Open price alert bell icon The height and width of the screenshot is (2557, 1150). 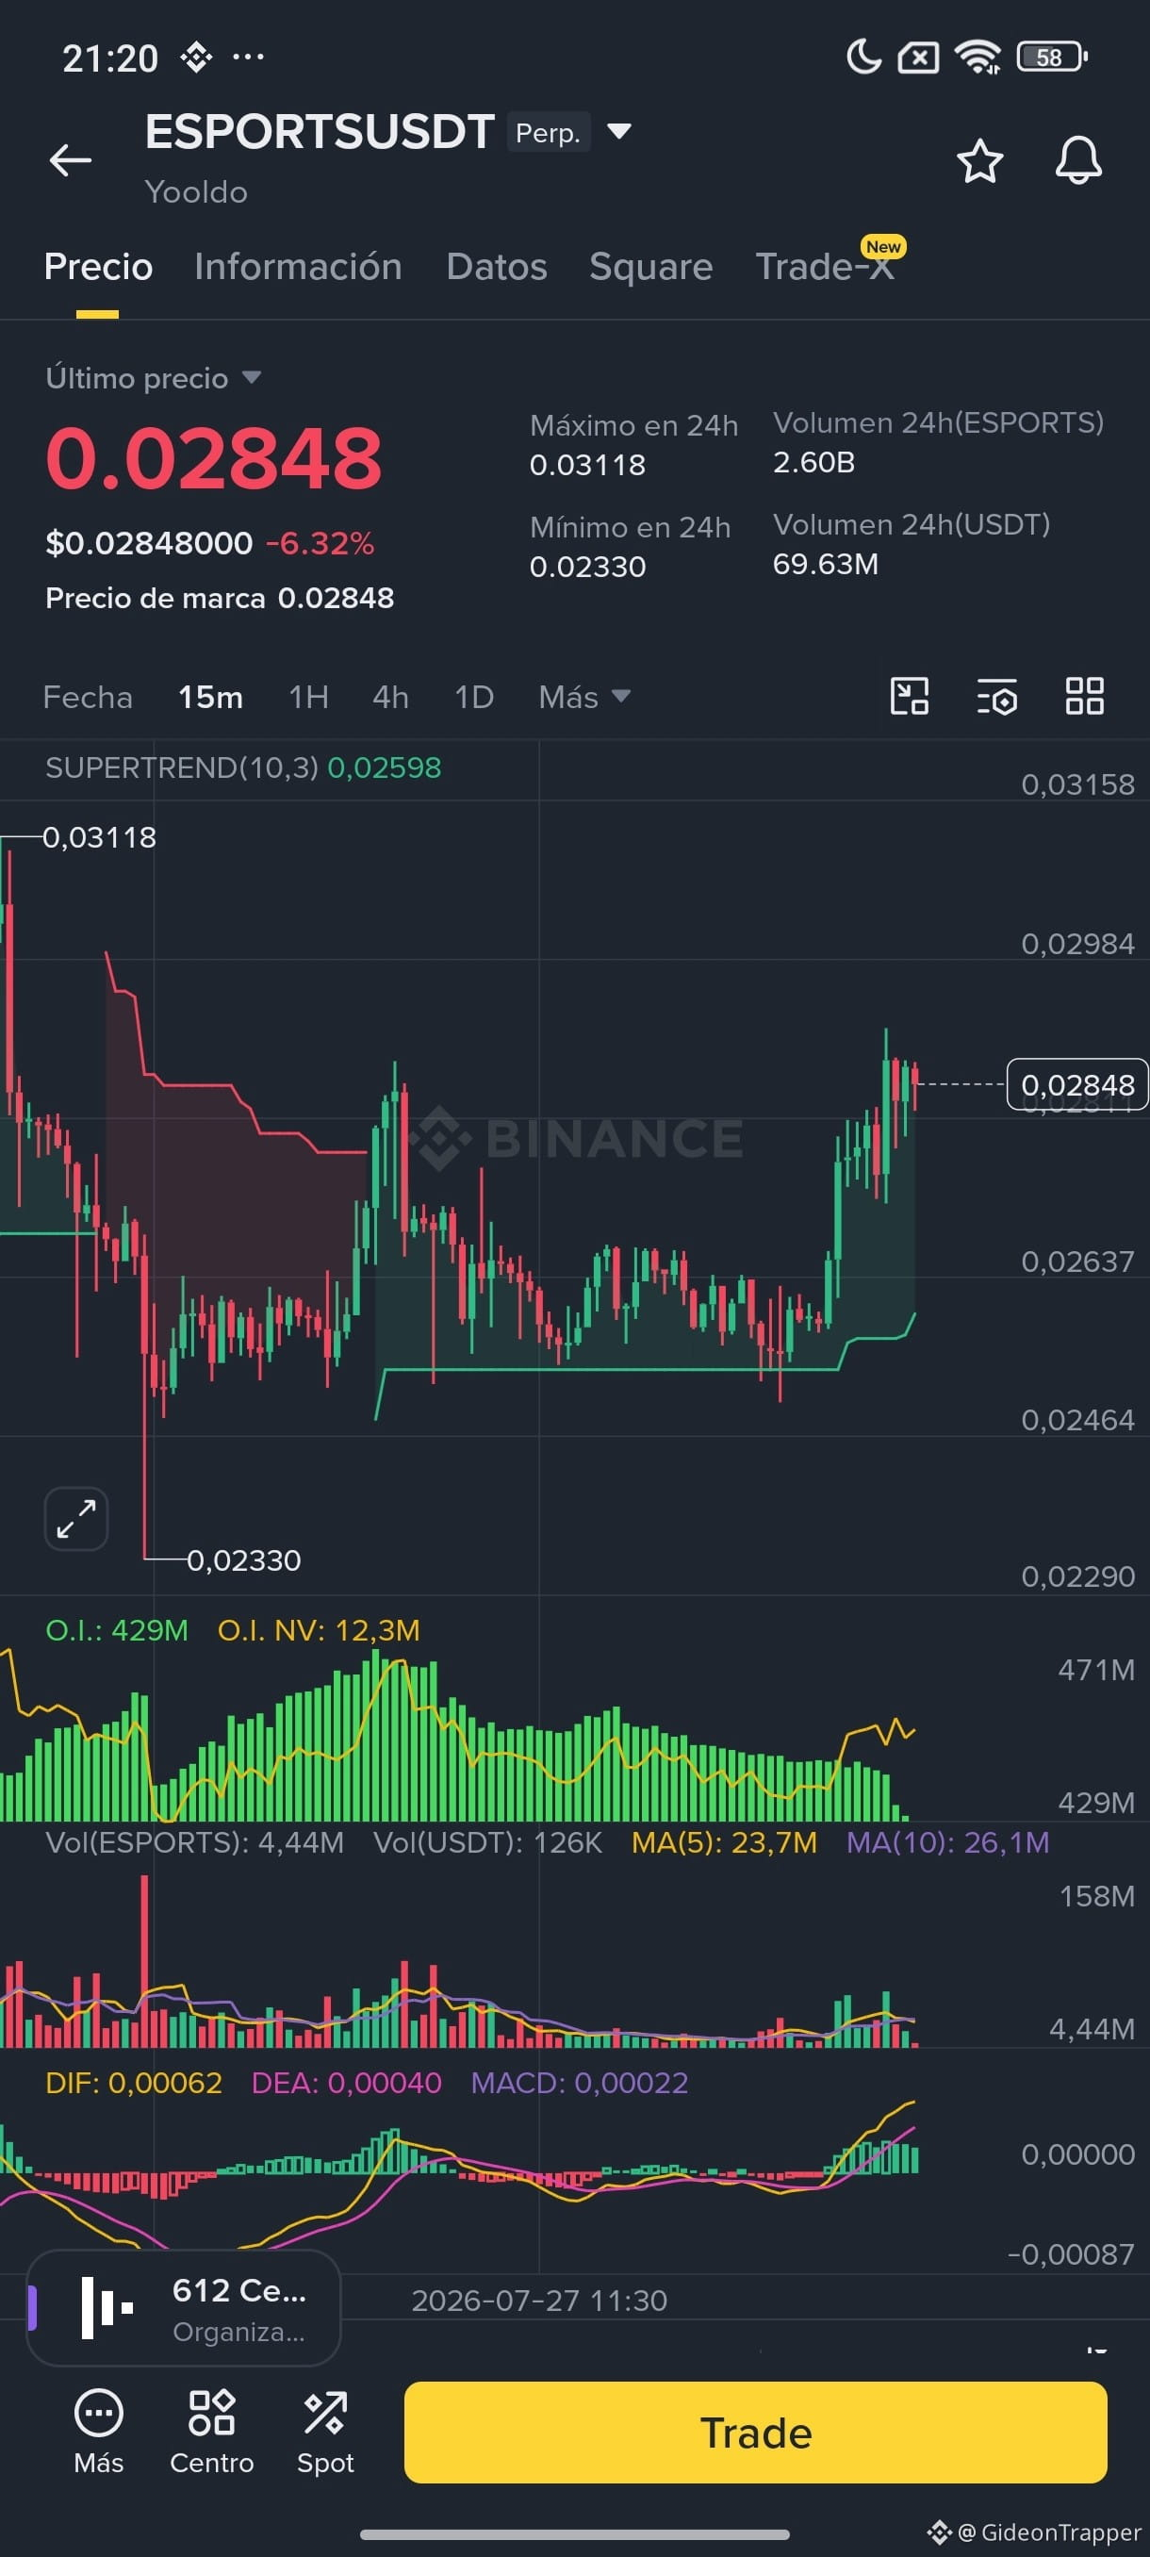coord(1077,161)
